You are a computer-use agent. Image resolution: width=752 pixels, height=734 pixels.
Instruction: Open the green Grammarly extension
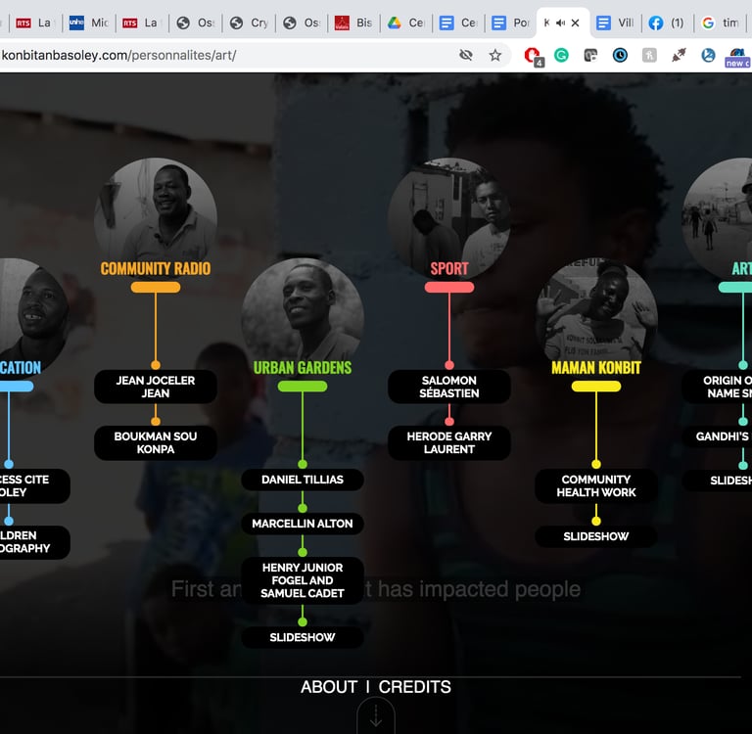click(x=561, y=56)
